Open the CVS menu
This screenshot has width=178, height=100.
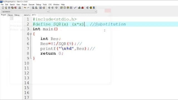(50, 4)
